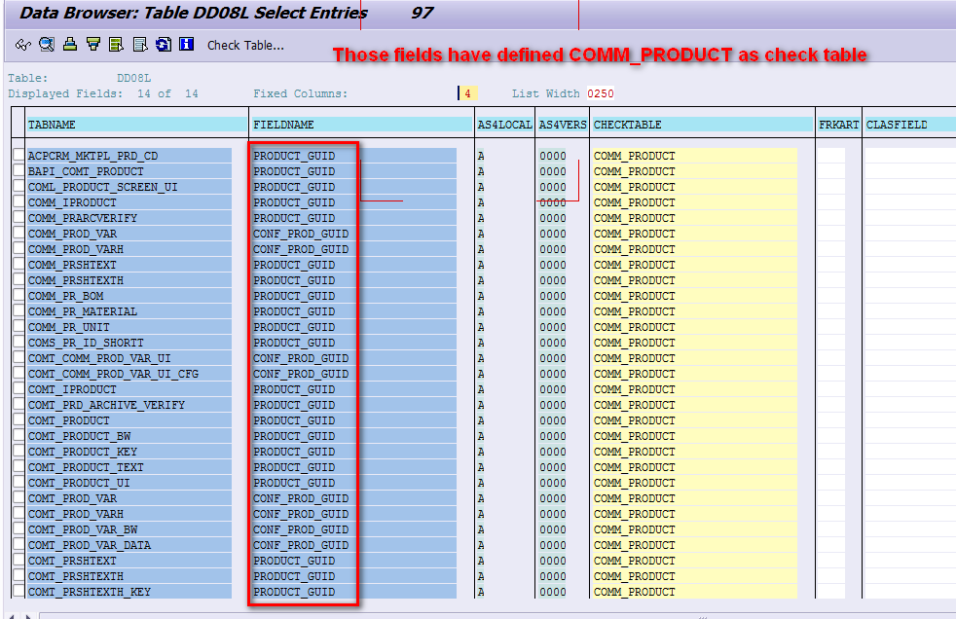Select the COMT_PRODUCT row checkbox
The height and width of the screenshot is (619, 956).
[18, 420]
